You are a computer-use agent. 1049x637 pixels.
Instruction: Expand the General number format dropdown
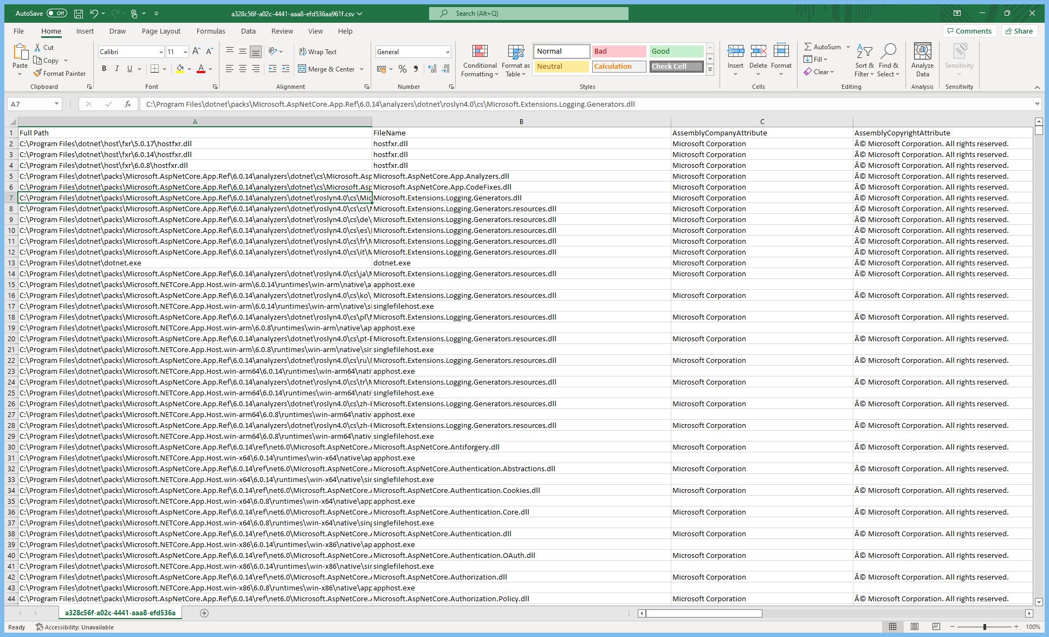tap(448, 52)
